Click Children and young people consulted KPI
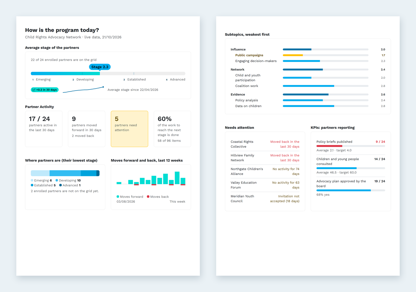 tap(351, 165)
